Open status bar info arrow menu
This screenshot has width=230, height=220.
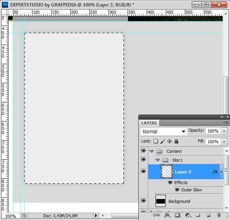coord(96,215)
